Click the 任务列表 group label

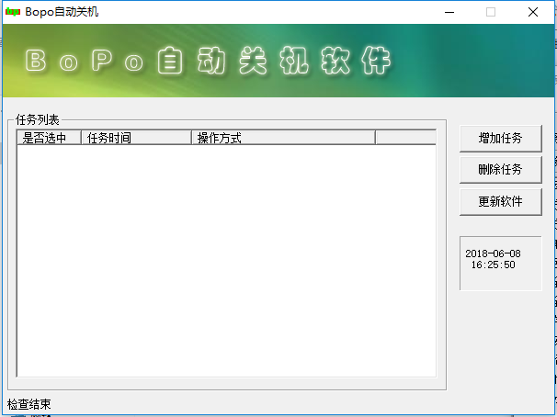pyautogui.click(x=38, y=120)
